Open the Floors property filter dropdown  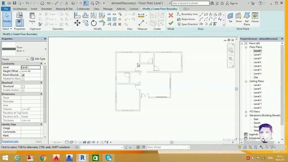[x=15, y=59]
